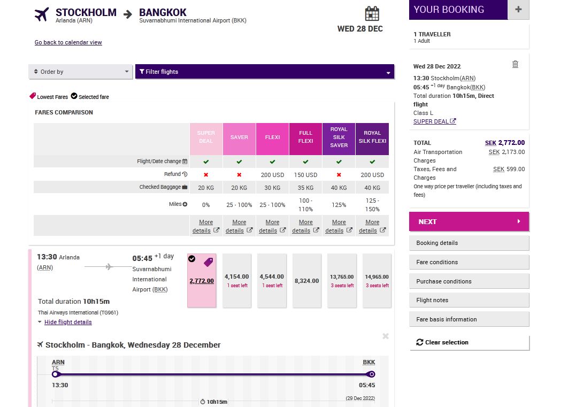Open Fare conditions section

coord(469,262)
